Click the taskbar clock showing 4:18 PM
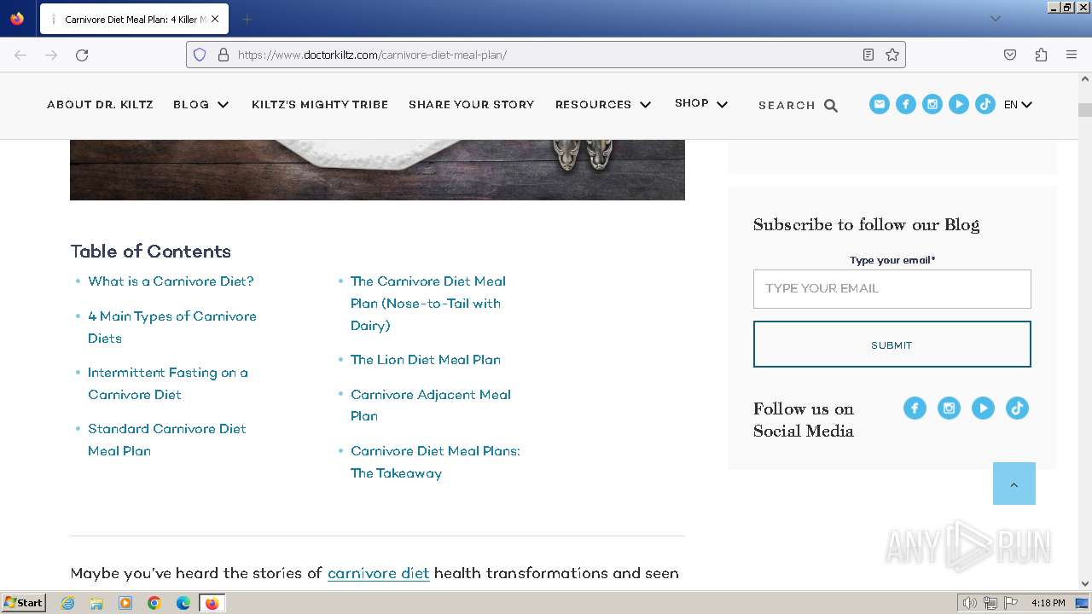The height and width of the screenshot is (614, 1092). pyautogui.click(x=1048, y=603)
